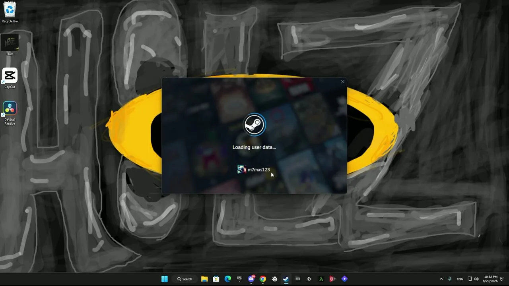Open the ENG language switcher
This screenshot has height=286, width=509.
(460, 279)
